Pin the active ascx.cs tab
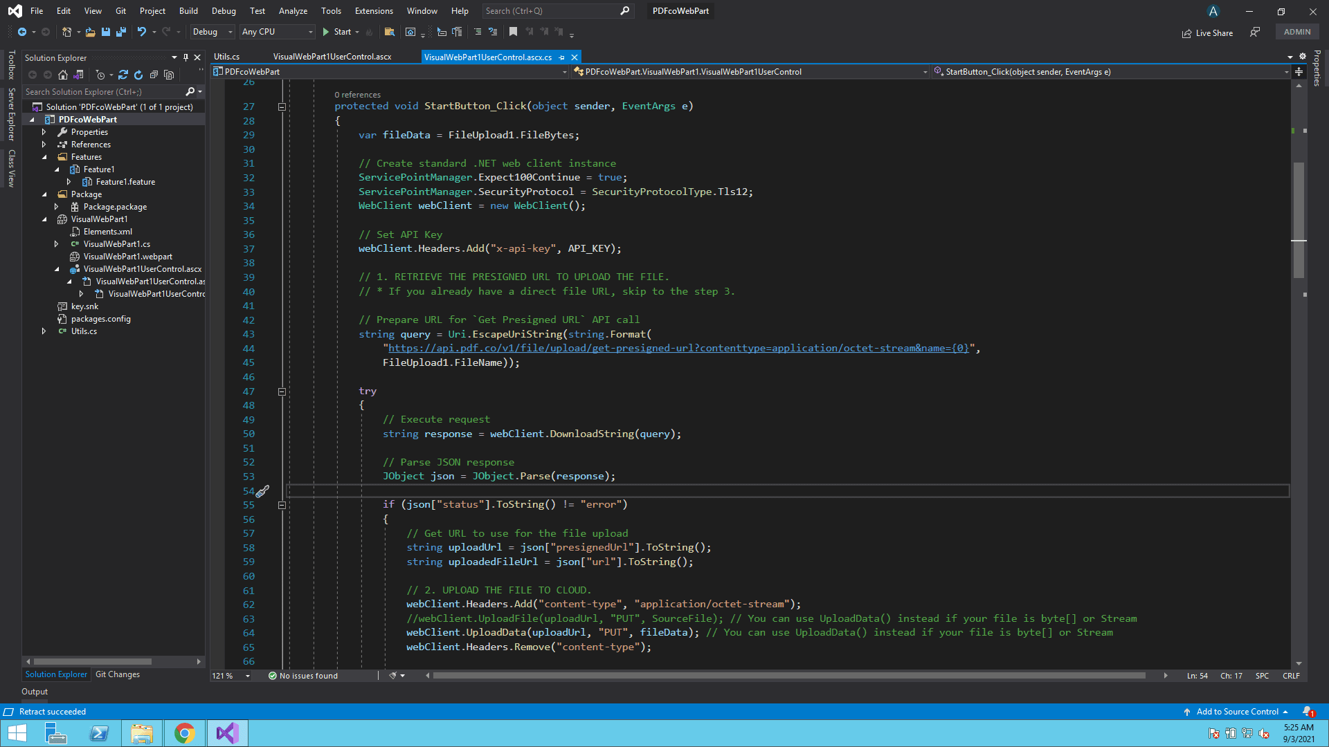1329x747 pixels. point(562,57)
